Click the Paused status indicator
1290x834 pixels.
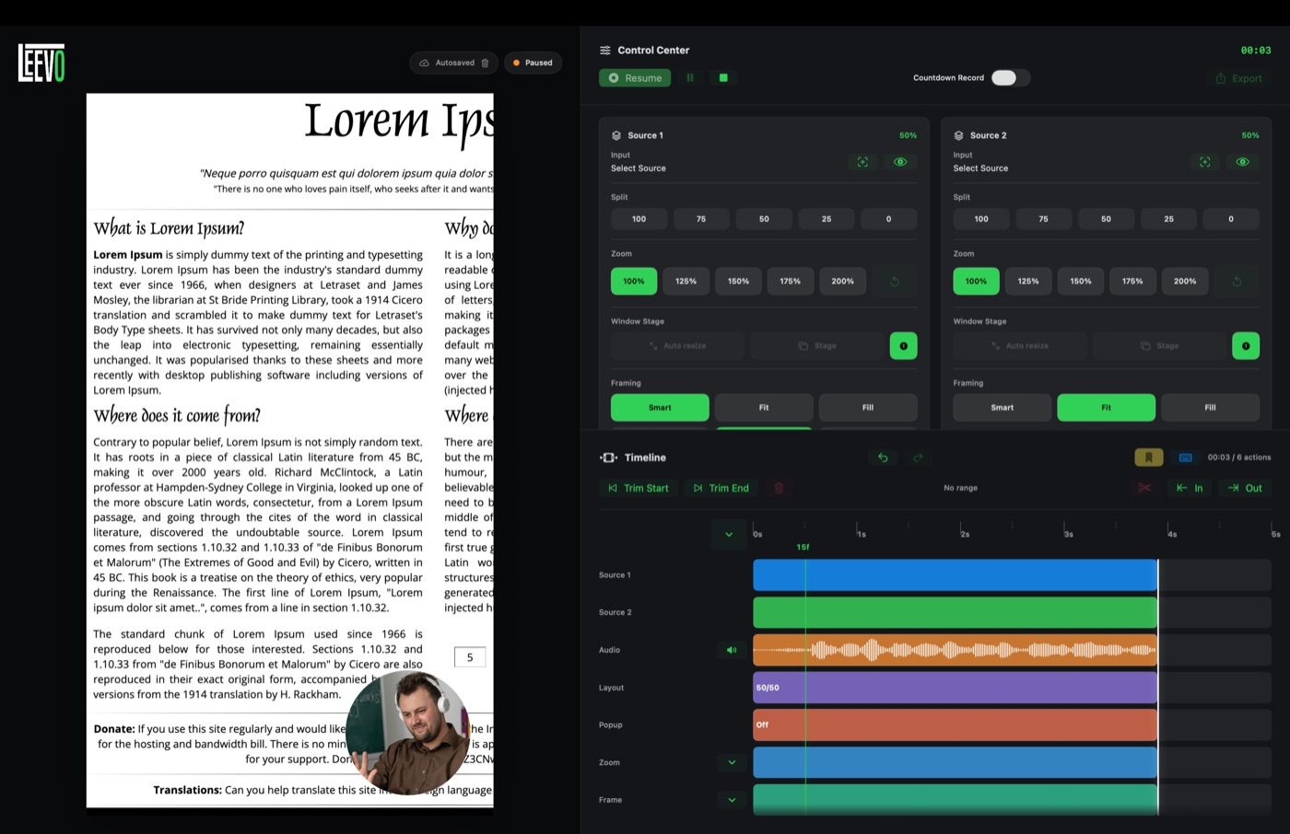[x=533, y=63]
